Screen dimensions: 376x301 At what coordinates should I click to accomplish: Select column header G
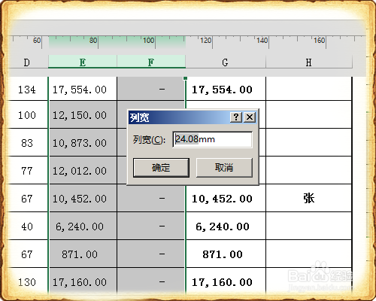click(x=226, y=62)
